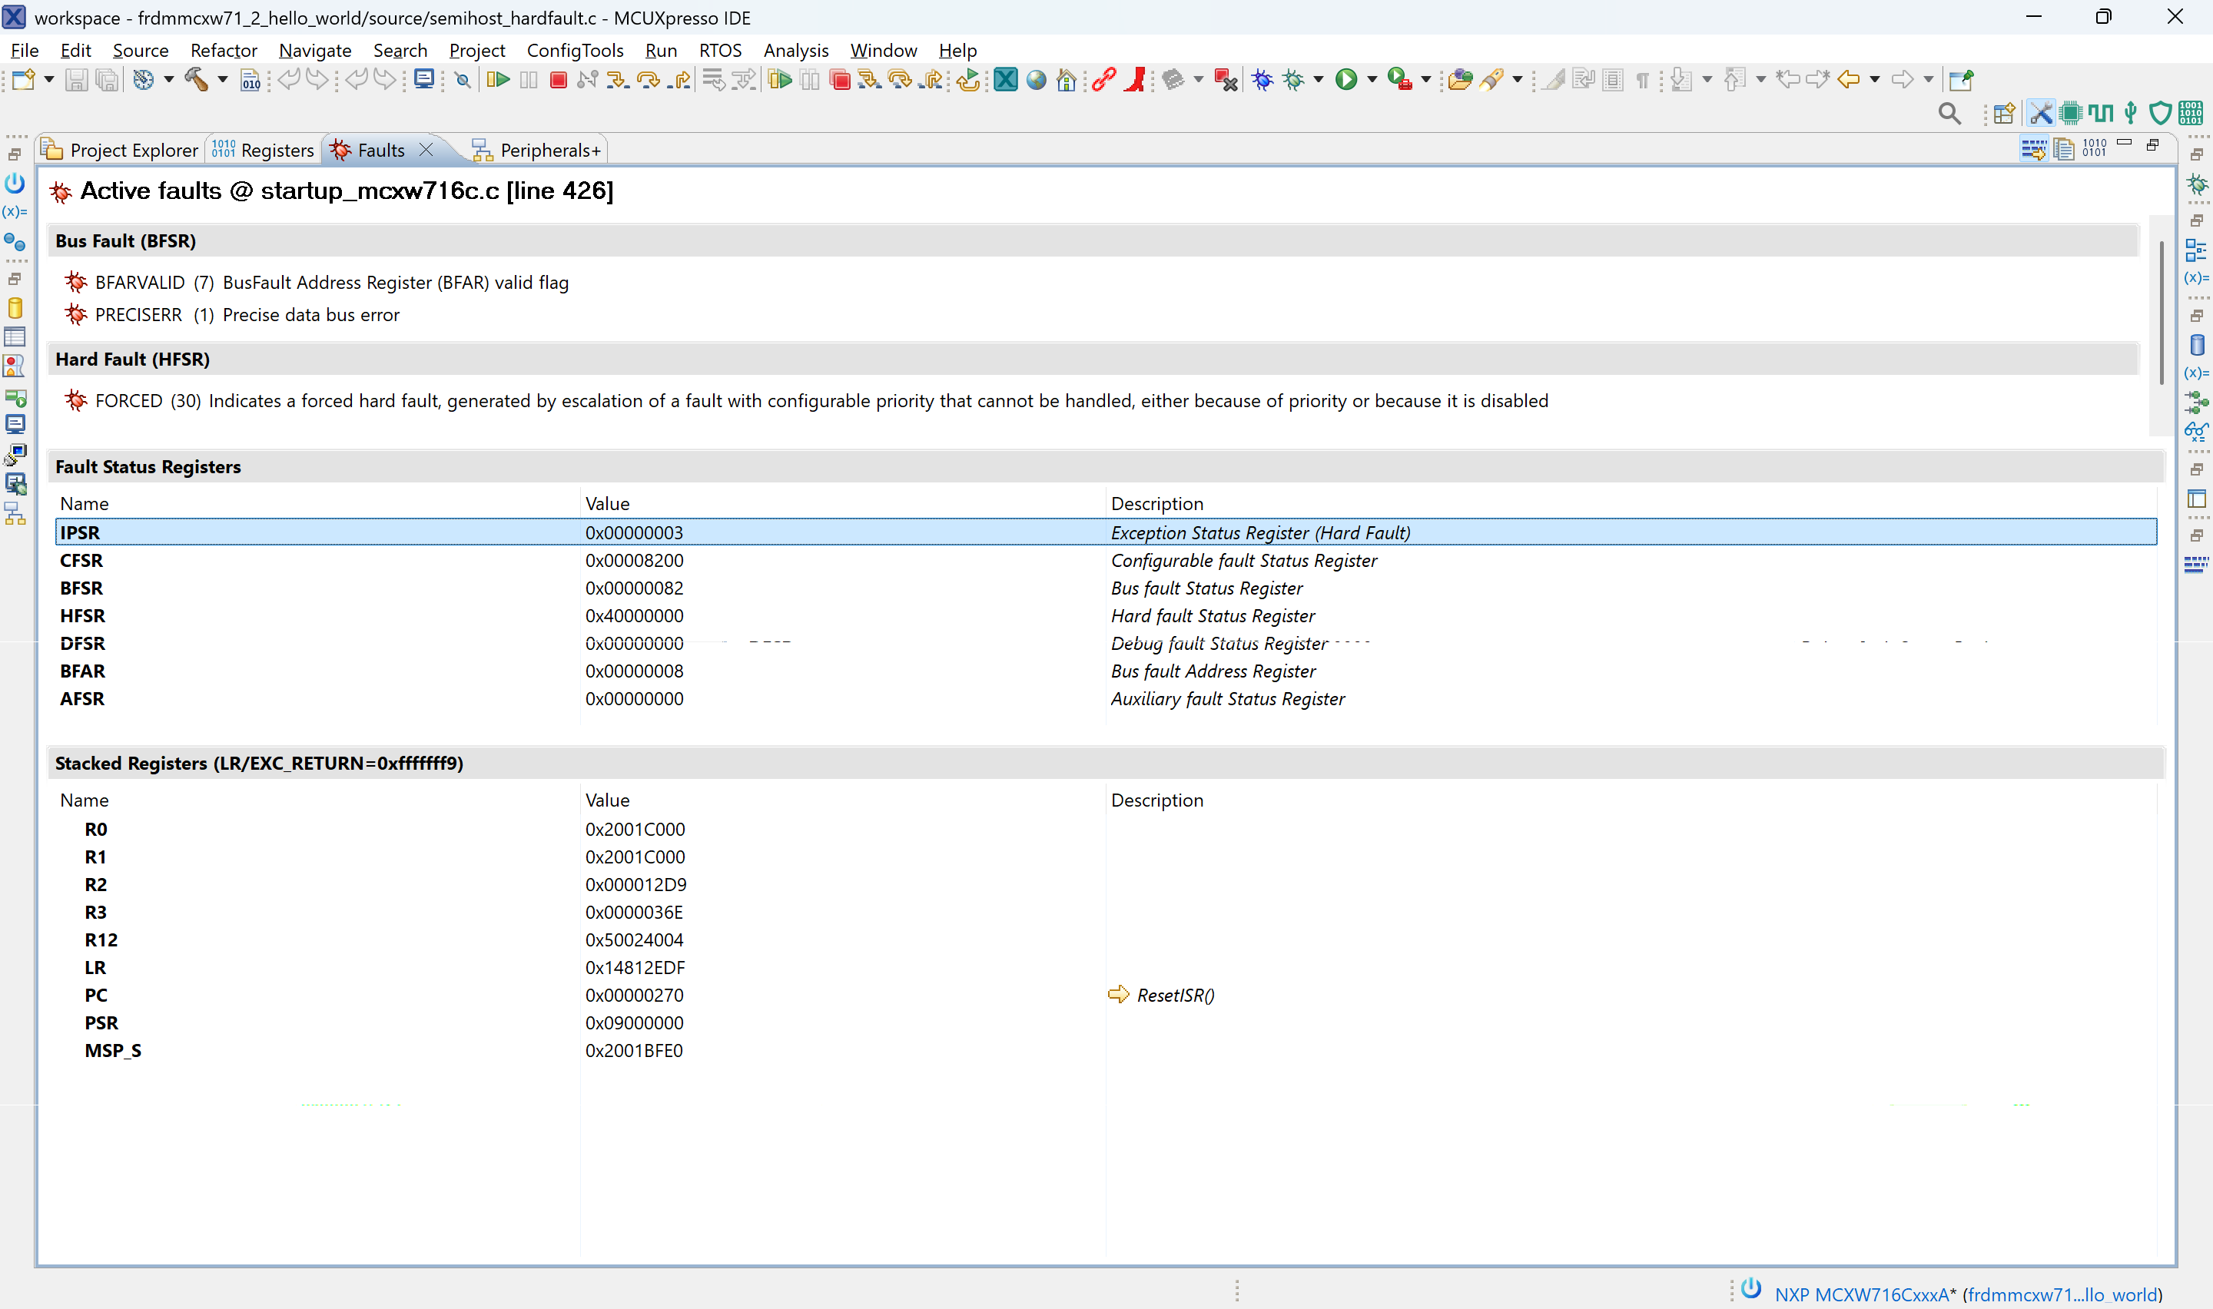Click the home welcome page icon
This screenshot has height=1309, width=2213.
coord(1067,80)
